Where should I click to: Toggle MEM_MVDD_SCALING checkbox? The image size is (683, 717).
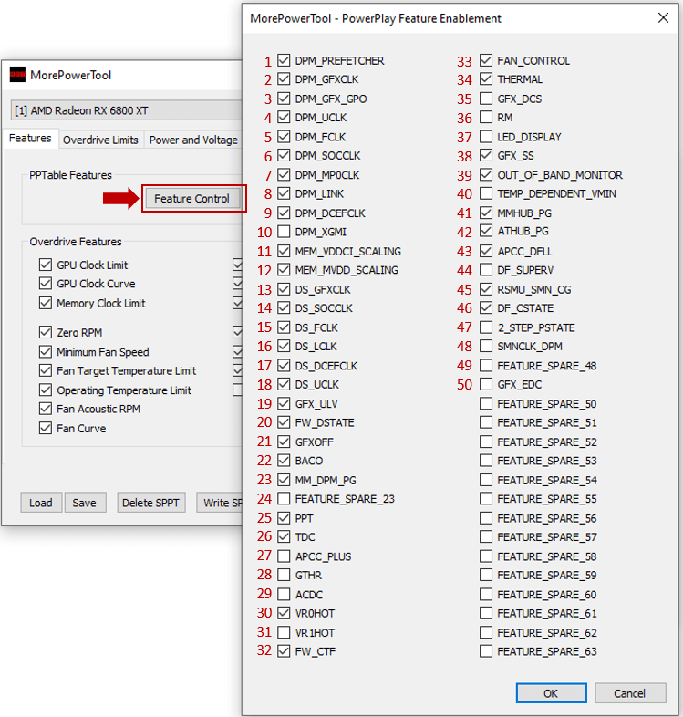tap(284, 270)
